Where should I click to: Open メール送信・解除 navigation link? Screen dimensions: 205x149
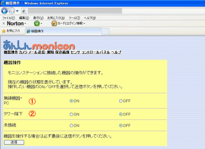click(x=41, y=52)
